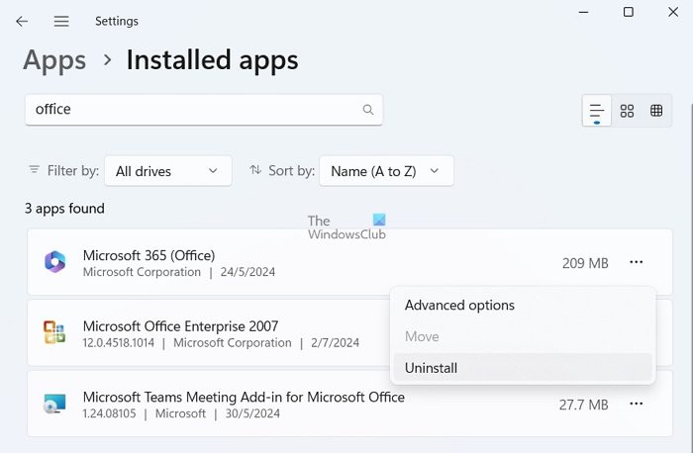
Task: Maximize the Settings window
Action: (628, 12)
